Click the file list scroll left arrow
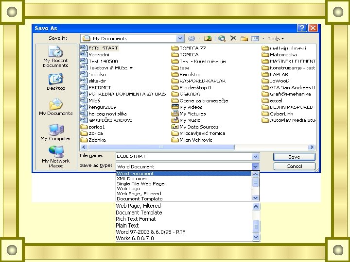The width and height of the screenshot is (350, 262). pyautogui.click(x=84, y=147)
